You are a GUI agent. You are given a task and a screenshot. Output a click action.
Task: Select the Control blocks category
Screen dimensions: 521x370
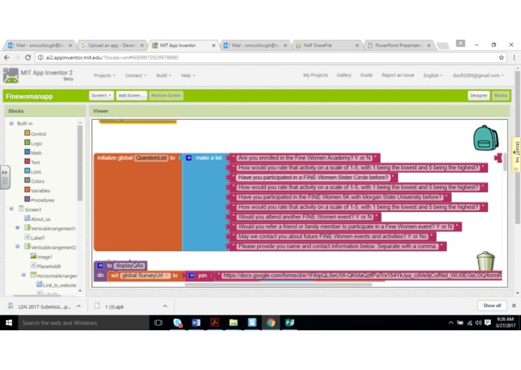coord(35,134)
